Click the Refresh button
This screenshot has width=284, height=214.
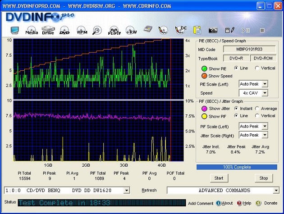click(149, 190)
